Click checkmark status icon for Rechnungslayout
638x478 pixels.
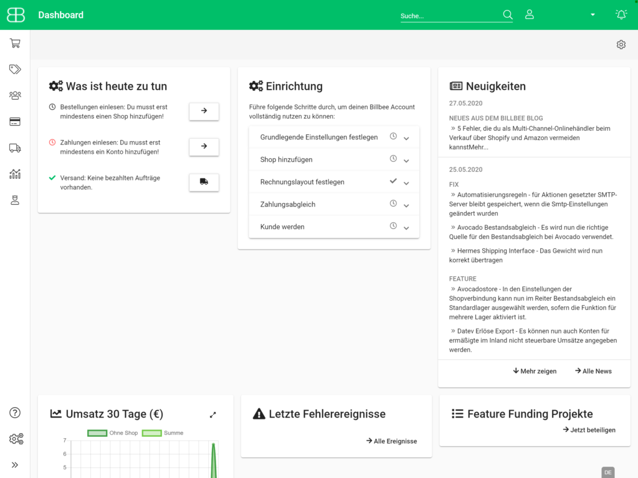coord(393,181)
